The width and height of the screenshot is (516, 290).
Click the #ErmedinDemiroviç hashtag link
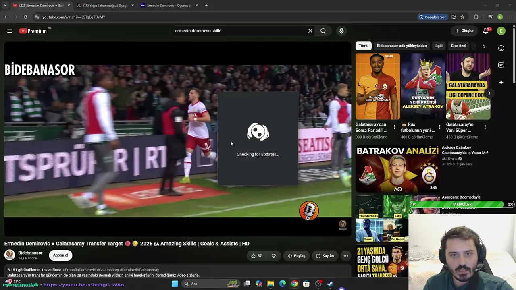(79, 270)
